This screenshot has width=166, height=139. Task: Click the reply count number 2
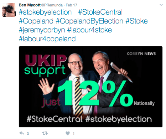[28, 134]
